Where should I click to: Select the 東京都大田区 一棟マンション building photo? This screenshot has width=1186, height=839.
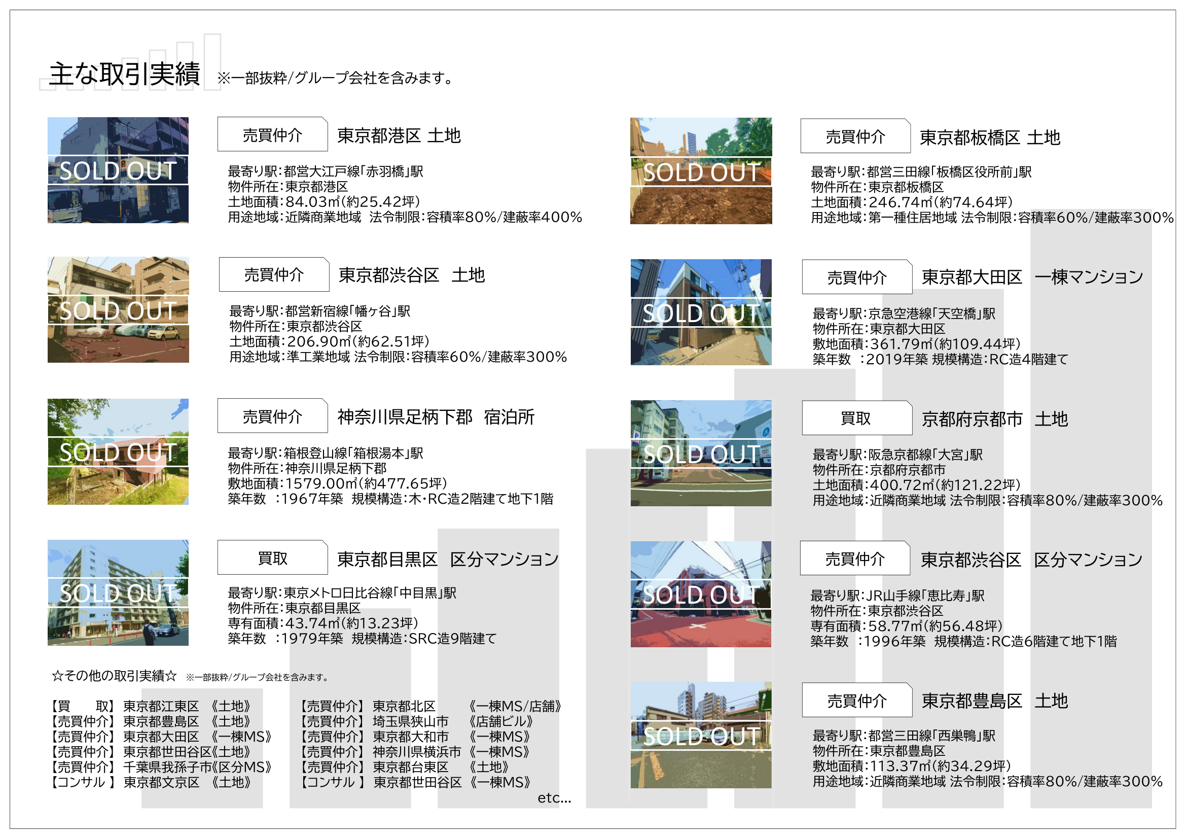[701, 312]
